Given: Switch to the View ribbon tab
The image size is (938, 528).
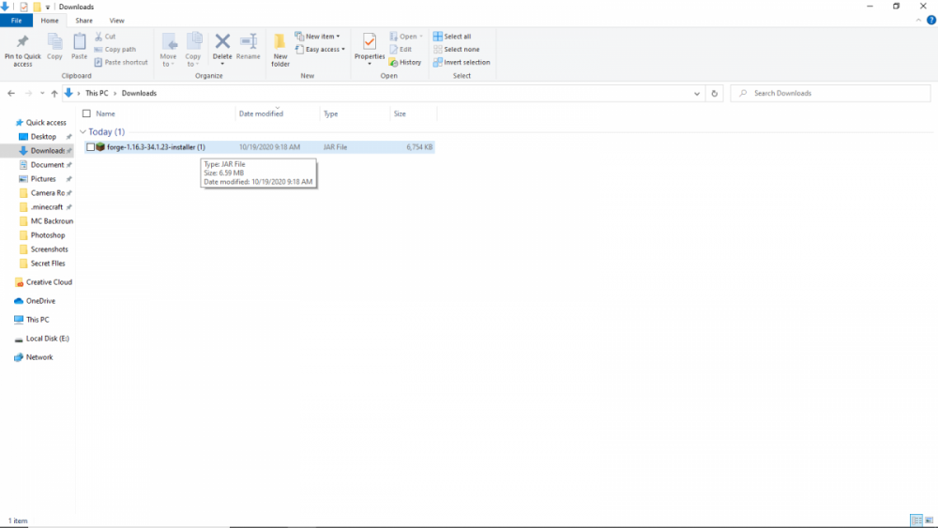Looking at the screenshot, I should click(x=116, y=21).
